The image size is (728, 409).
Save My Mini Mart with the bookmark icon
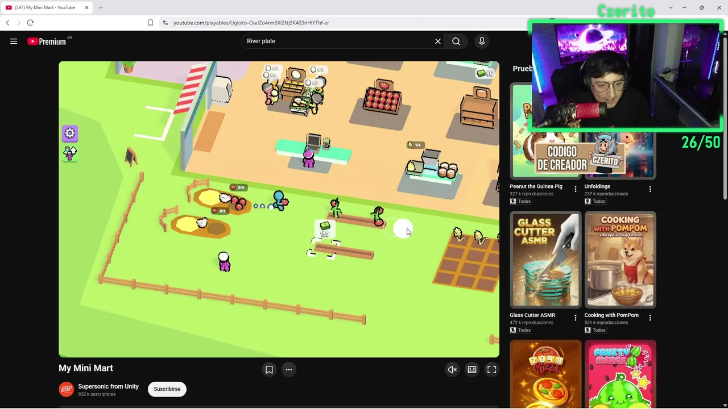tap(269, 369)
